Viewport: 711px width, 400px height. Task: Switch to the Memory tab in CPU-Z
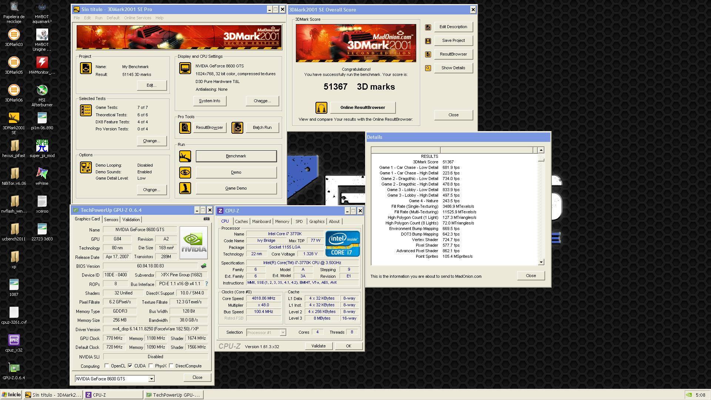coord(282,221)
